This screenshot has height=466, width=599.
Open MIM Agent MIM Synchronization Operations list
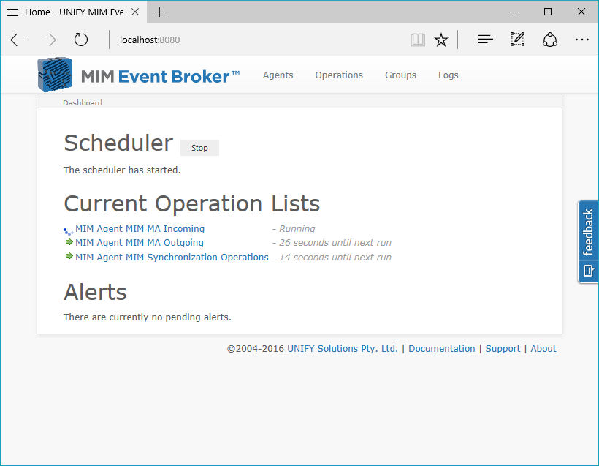[172, 257]
